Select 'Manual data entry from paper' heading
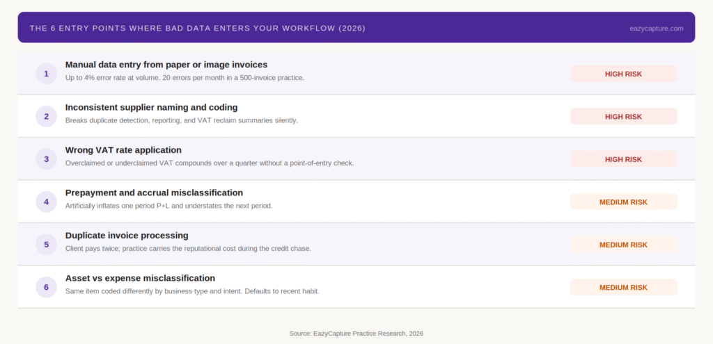 (x=166, y=65)
